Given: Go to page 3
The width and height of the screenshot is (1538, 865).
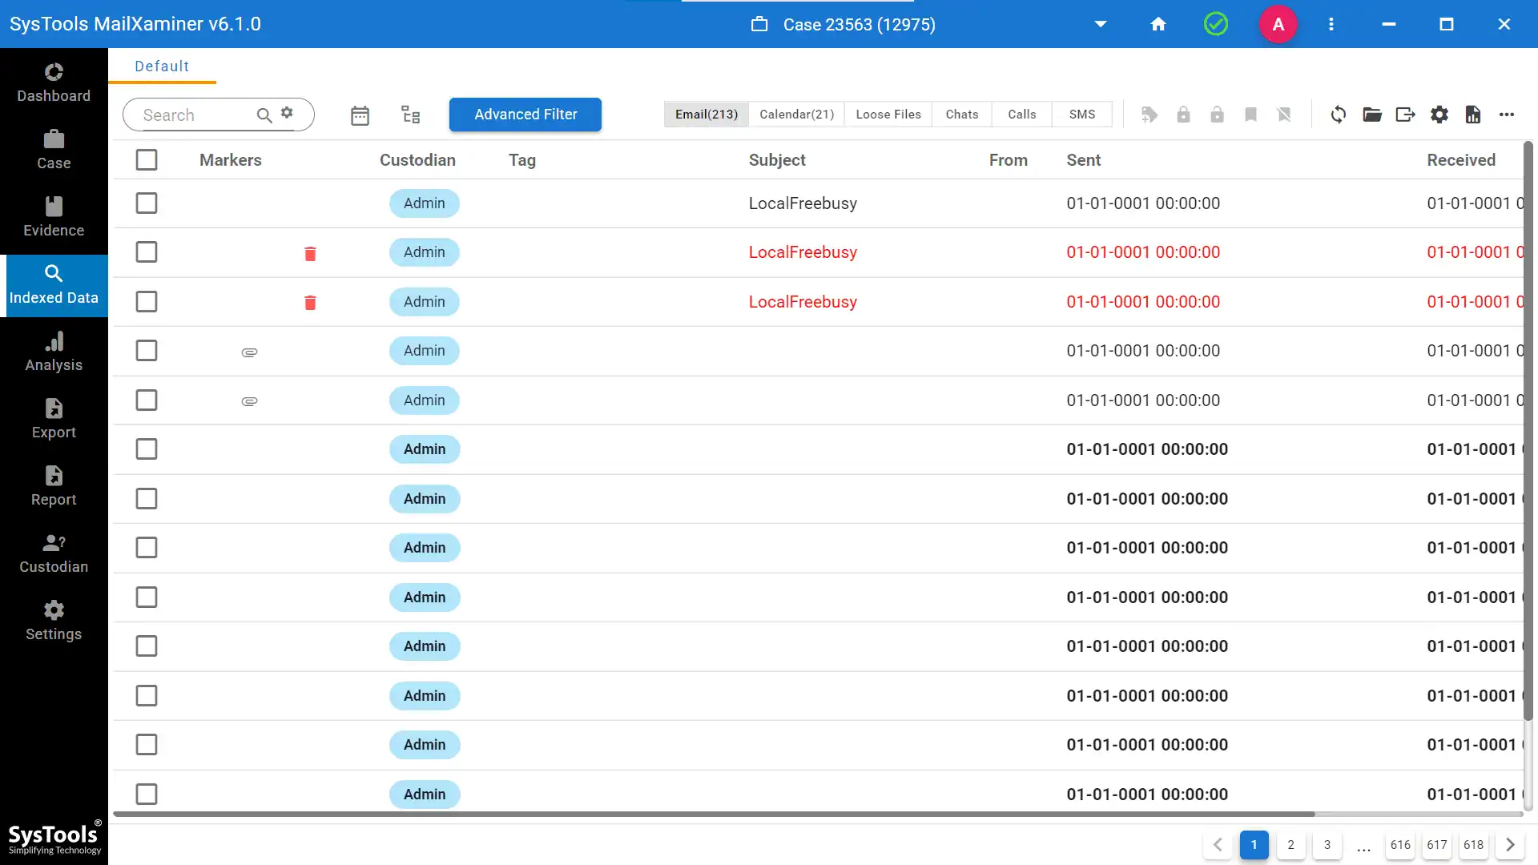Looking at the screenshot, I should pos(1327,845).
